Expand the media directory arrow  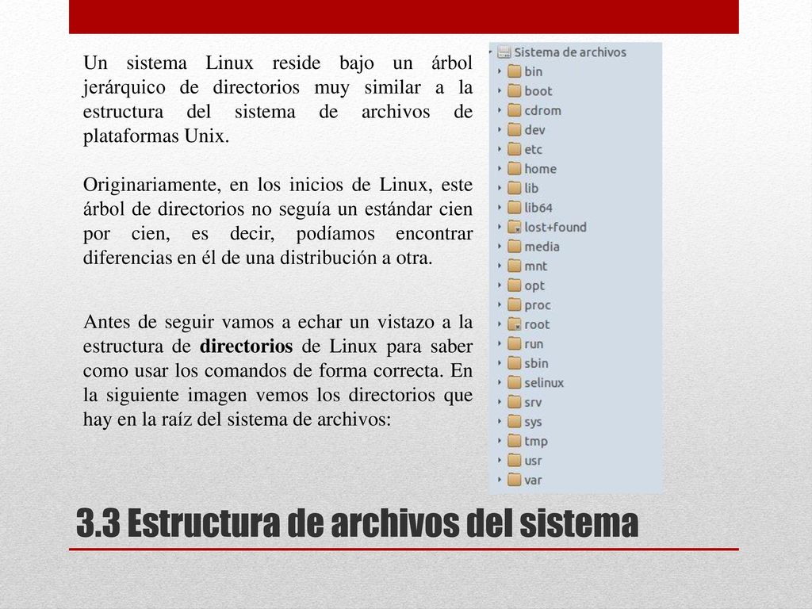[500, 246]
